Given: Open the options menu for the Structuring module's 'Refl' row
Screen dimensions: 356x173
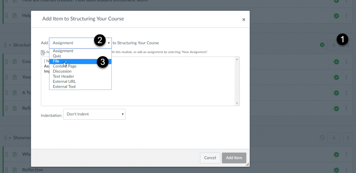Looking at the screenshot, I should (346, 108).
